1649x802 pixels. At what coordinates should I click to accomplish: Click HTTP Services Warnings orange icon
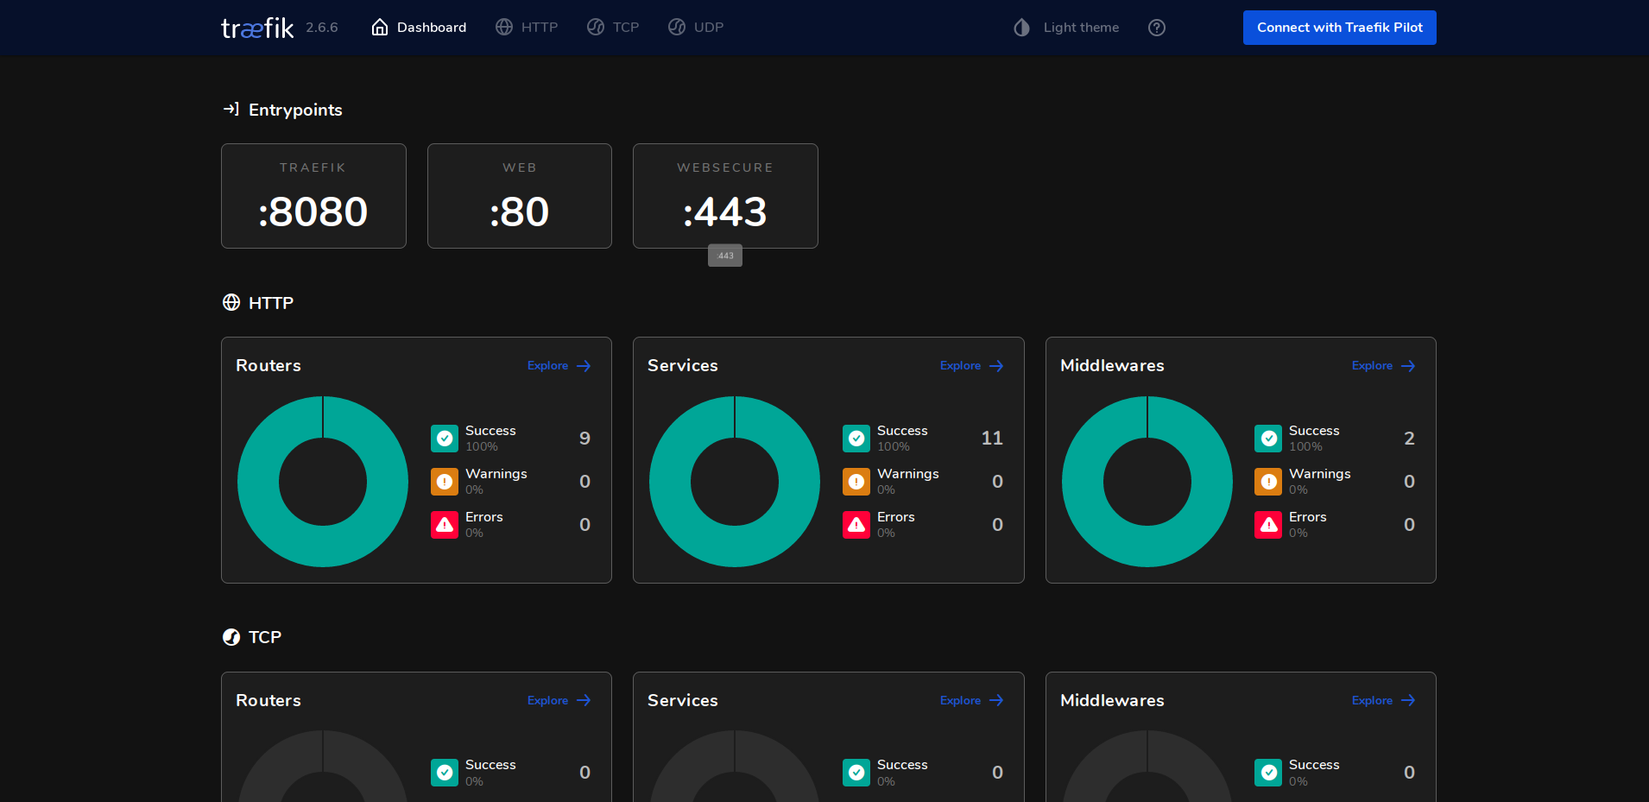pos(856,482)
